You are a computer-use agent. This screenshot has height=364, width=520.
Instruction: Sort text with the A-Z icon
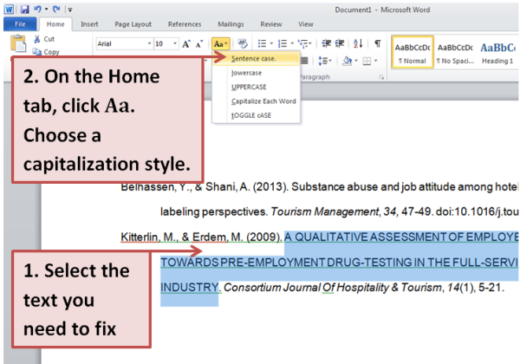(358, 43)
